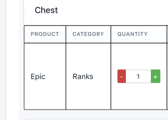Click the red minus quantity button
Screen dimensions: 168x120
pos(122,76)
